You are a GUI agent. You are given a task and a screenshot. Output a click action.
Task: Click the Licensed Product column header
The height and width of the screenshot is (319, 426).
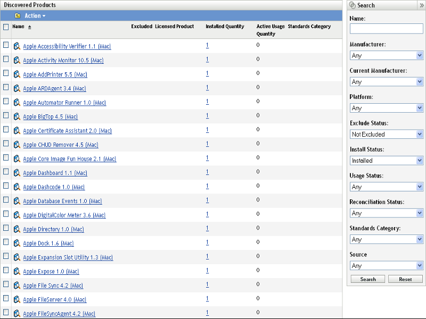pyautogui.click(x=175, y=27)
